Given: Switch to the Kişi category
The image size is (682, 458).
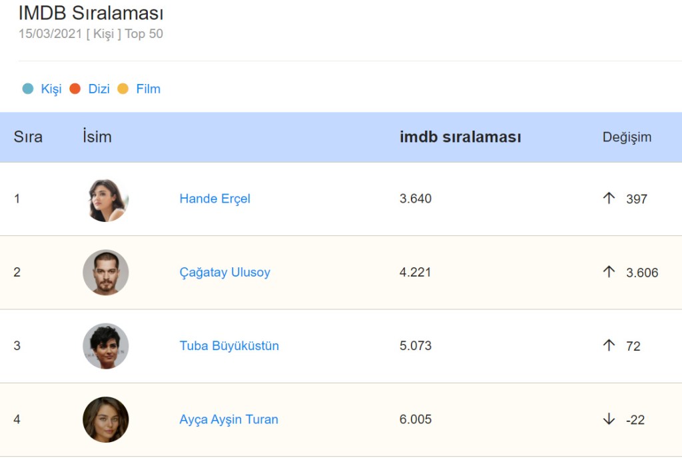Looking at the screenshot, I should [51, 89].
